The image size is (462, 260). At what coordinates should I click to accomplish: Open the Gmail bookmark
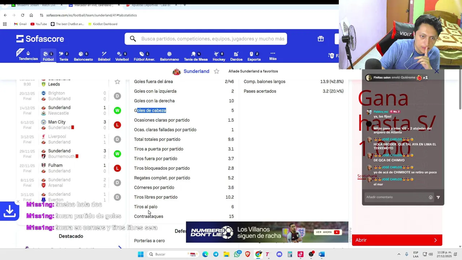(x=20, y=24)
